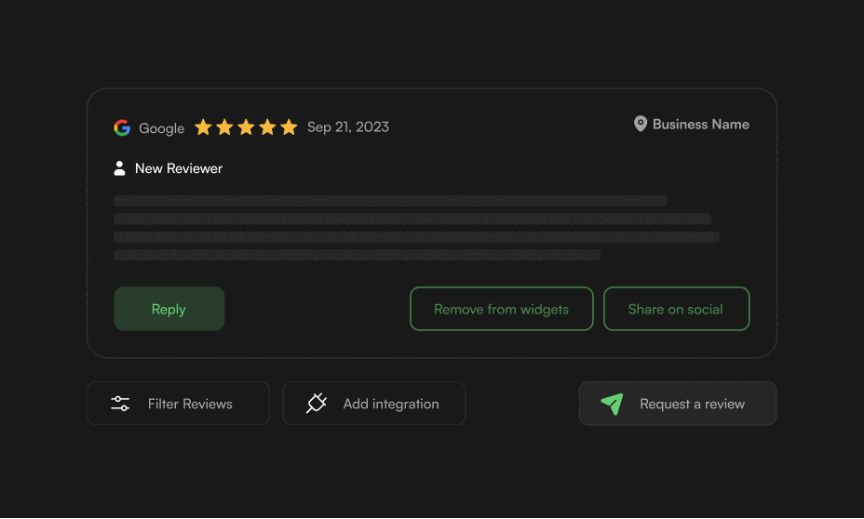This screenshot has height=519, width=864.
Task: Click the Sep 21, 2023 review date
Action: (x=348, y=126)
